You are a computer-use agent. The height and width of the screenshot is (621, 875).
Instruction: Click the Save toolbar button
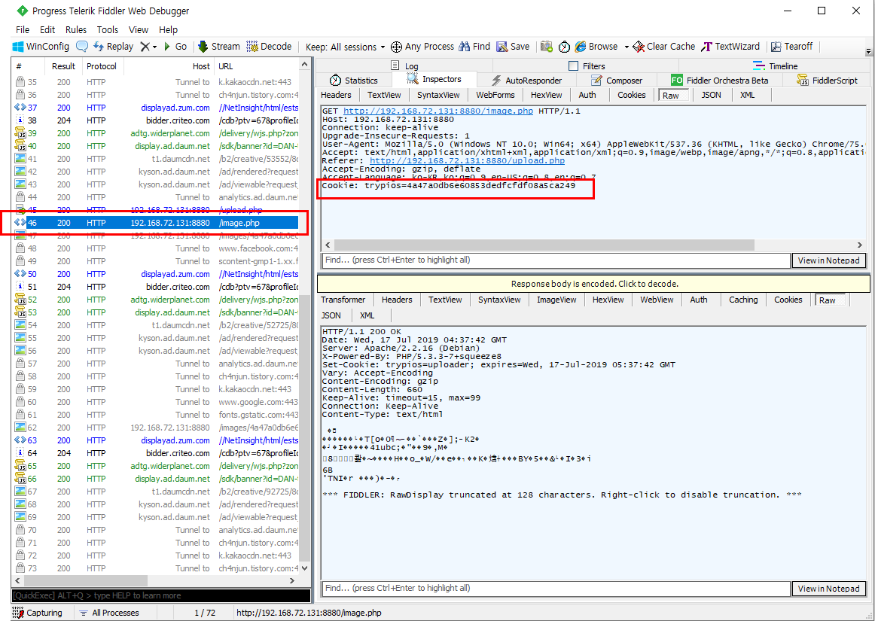(513, 47)
